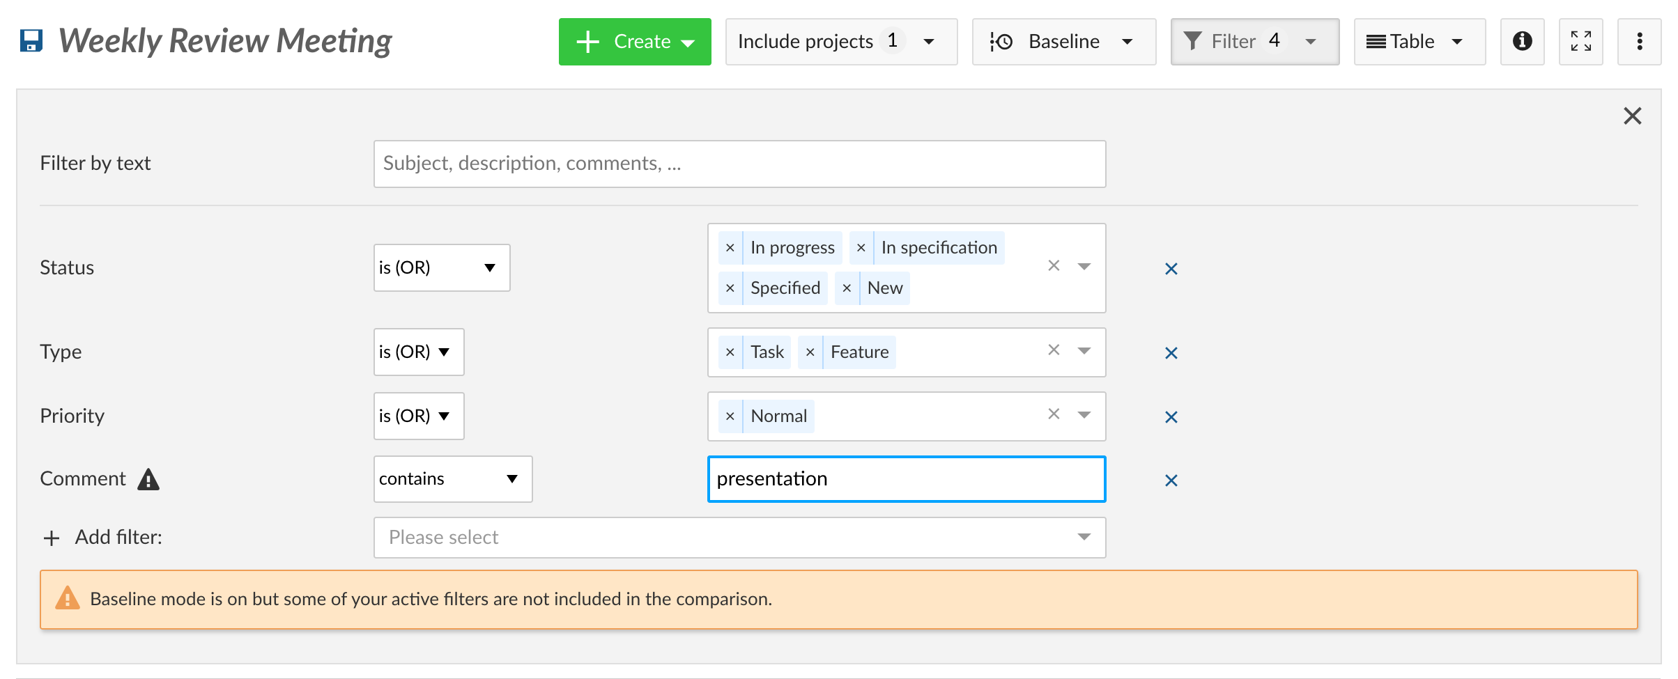Screen dimensions: 1678x679
Task: Click the save query floppy disk icon
Action: pyautogui.click(x=31, y=41)
